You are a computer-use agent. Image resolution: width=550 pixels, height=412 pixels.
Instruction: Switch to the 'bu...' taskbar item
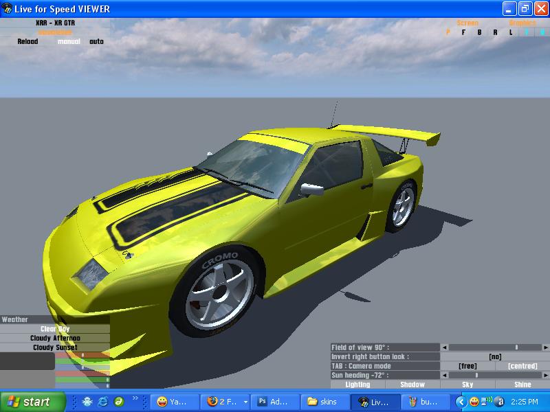click(x=425, y=402)
